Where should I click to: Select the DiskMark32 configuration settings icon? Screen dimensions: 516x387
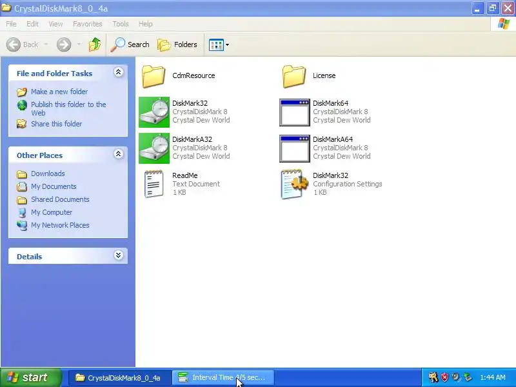point(295,184)
